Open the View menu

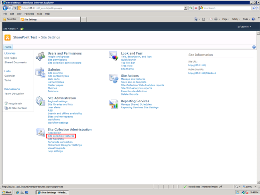coord(19,14)
